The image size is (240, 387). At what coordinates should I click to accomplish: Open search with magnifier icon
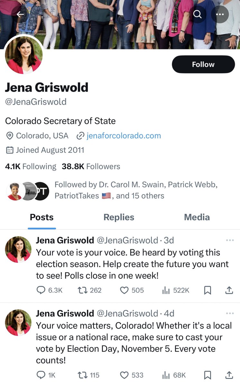coord(198,14)
